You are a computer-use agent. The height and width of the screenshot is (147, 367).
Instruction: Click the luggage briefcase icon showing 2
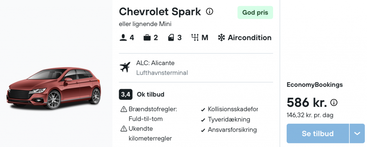point(147,38)
